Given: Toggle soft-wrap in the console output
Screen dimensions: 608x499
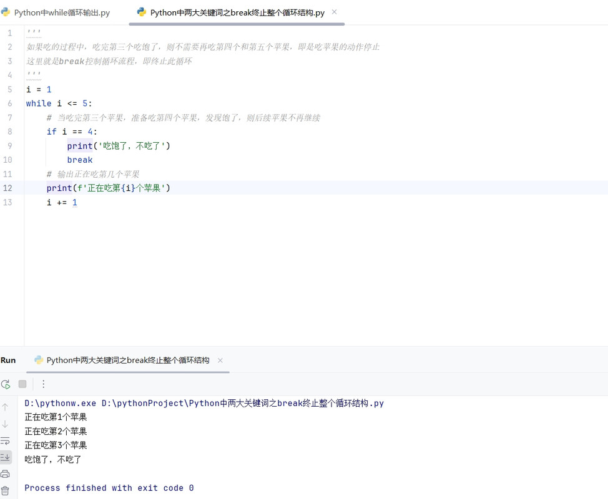Looking at the screenshot, I should (5, 441).
